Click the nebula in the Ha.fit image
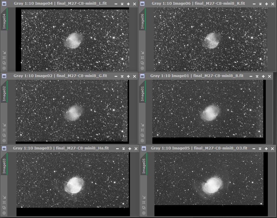The width and height of the screenshot is (277, 218). click(x=74, y=185)
